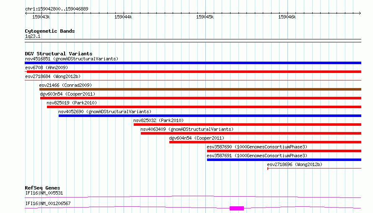373x213 pixels.
Task: Click the ruler's right arrow end
Action: point(360,13)
